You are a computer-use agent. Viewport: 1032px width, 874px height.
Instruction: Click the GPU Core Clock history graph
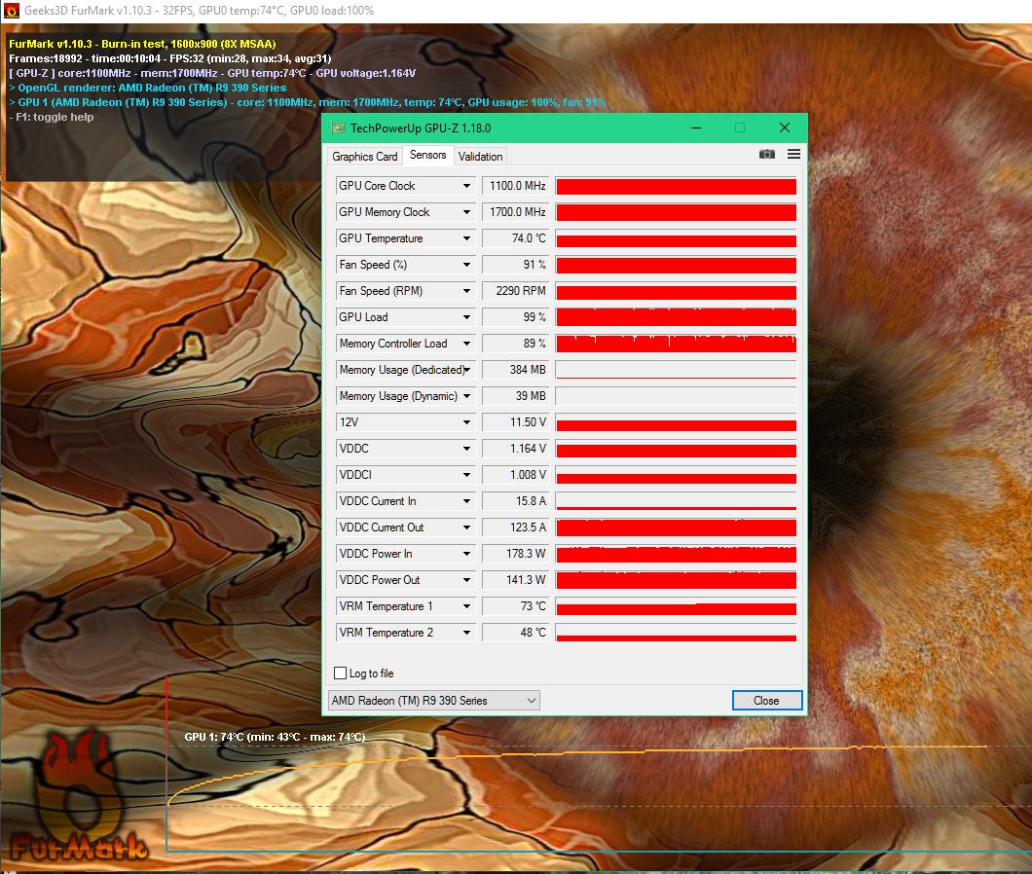[676, 186]
